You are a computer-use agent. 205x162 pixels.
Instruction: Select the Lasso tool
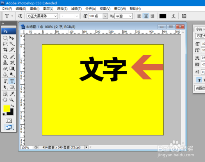(5, 44)
